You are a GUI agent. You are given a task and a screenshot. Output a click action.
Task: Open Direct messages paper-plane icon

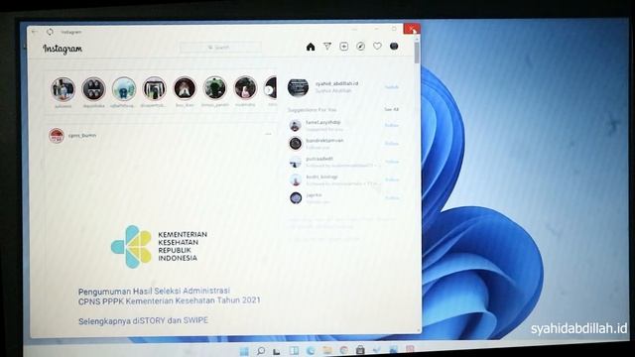[327, 47]
